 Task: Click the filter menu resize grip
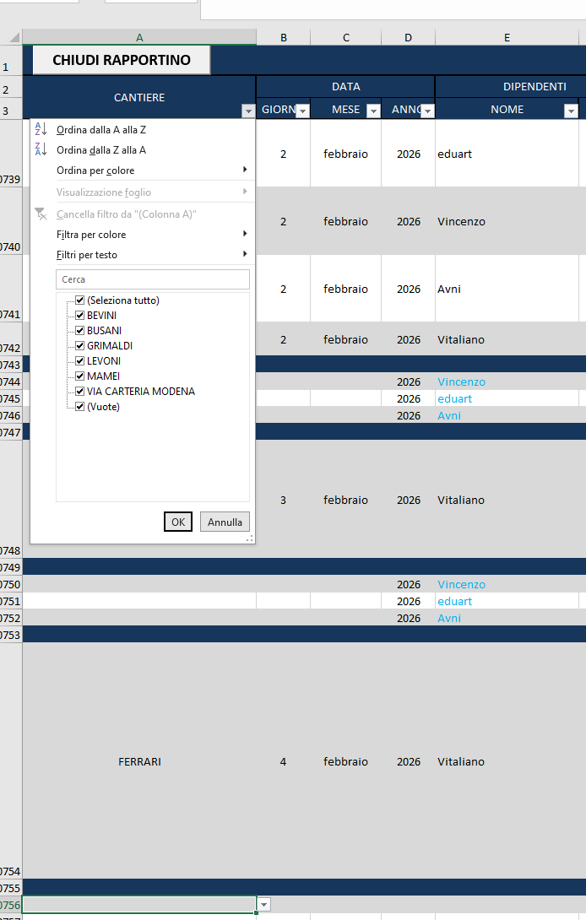coord(250,538)
